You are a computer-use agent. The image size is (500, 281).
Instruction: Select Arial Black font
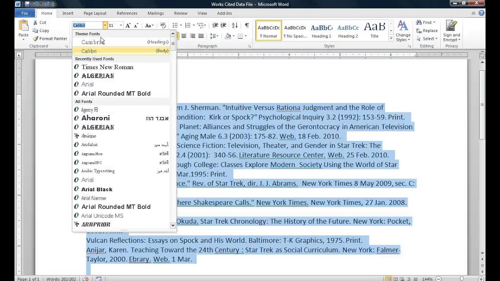tap(121, 189)
